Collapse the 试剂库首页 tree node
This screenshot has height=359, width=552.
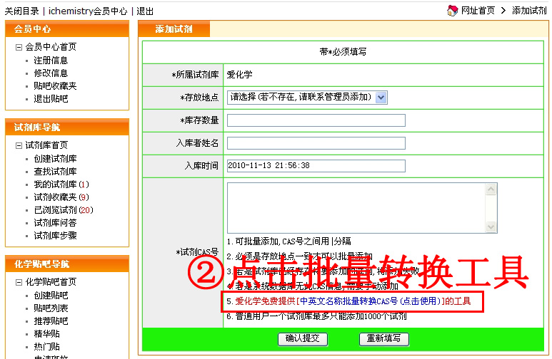click(x=19, y=145)
